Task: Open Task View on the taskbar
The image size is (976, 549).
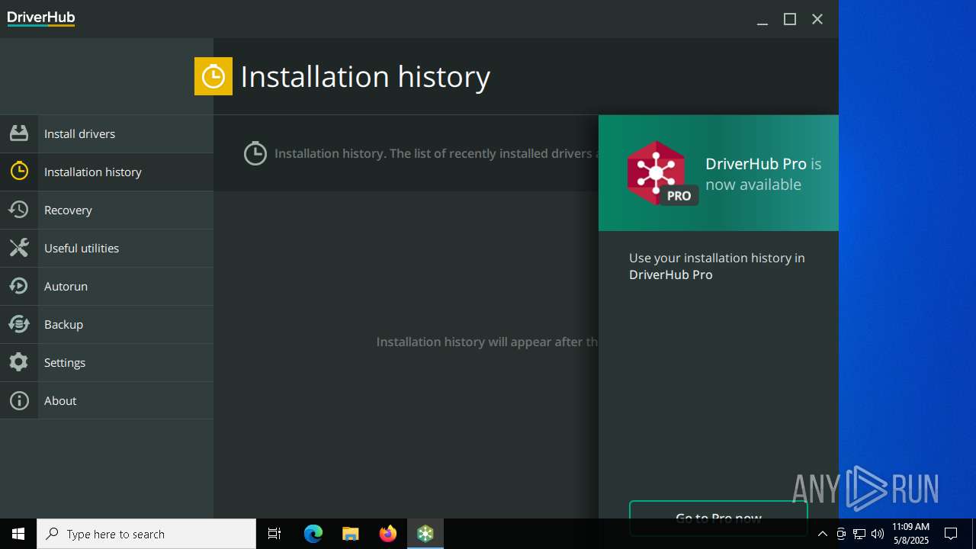Action: click(x=274, y=534)
